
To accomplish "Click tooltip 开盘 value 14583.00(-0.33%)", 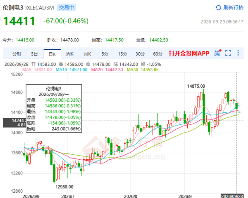I will 63,100.
